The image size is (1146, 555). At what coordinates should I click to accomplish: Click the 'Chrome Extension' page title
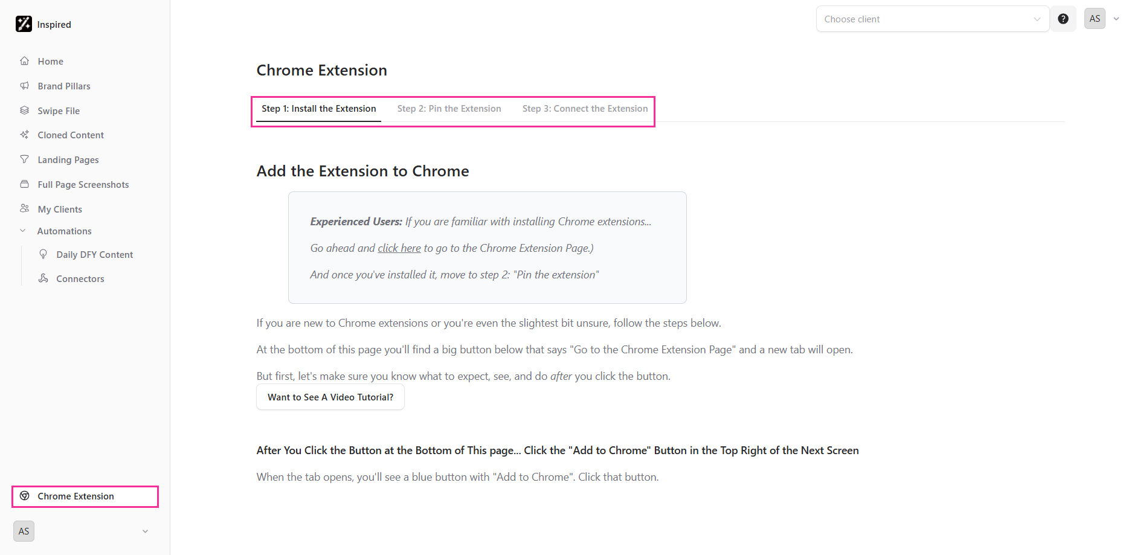(x=321, y=70)
